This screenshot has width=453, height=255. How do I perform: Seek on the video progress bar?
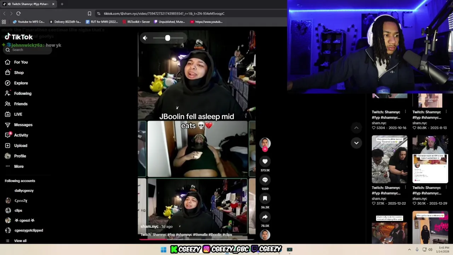coord(196,239)
